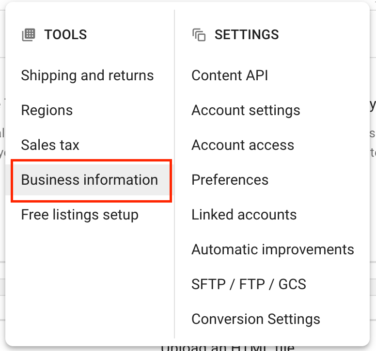The image size is (376, 351).
Task: Click the Upload an HTML file text
Action: pyautogui.click(x=228, y=348)
